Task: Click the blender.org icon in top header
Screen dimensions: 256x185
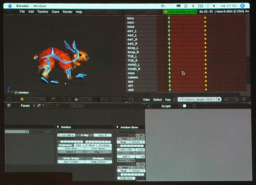Action: click(x=165, y=12)
